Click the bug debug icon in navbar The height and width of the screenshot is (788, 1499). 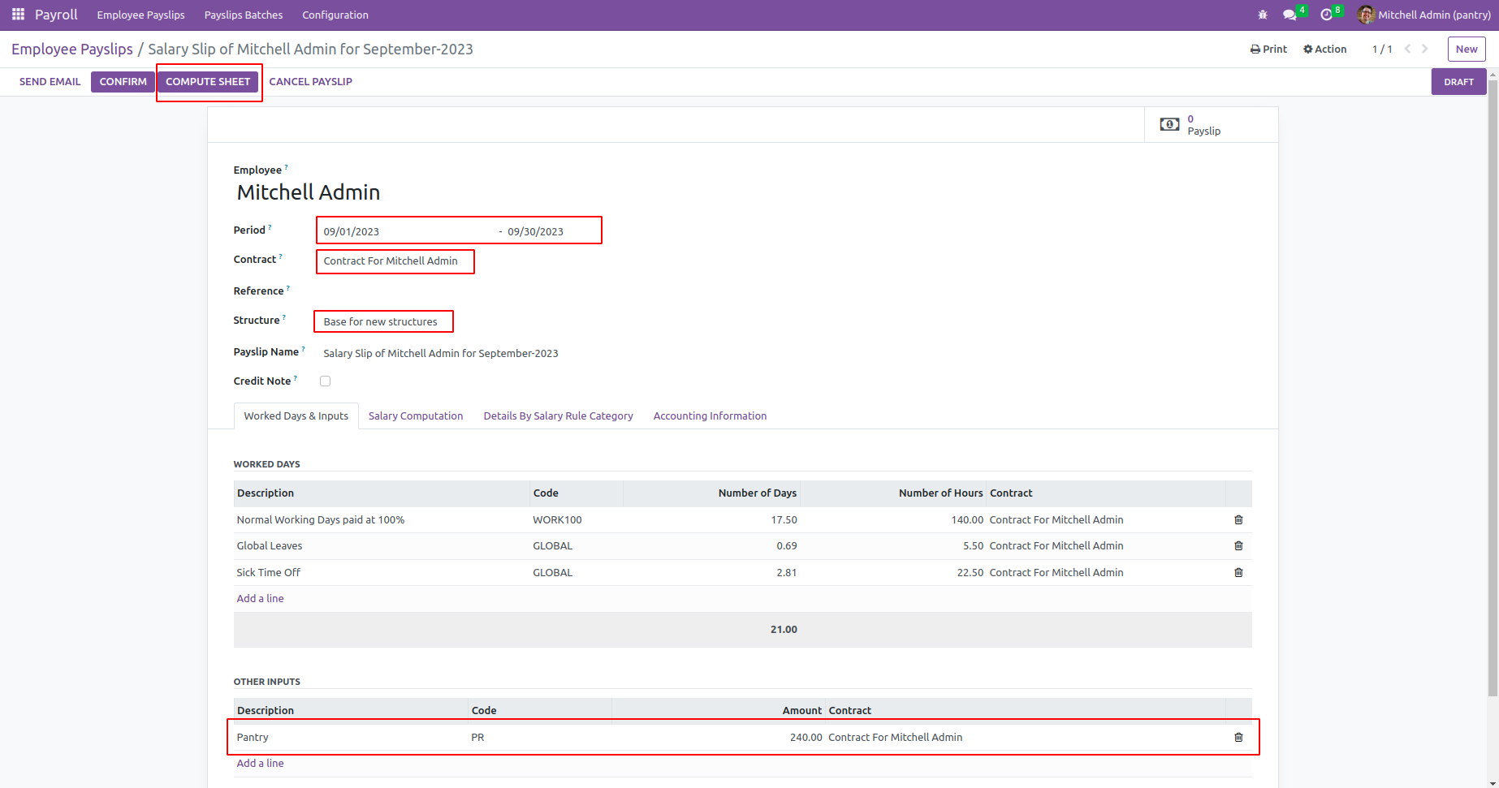click(1262, 15)
